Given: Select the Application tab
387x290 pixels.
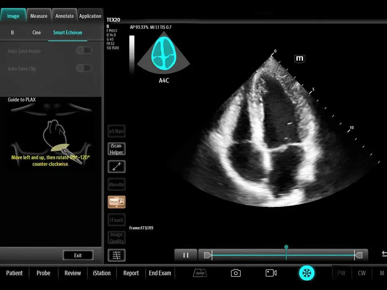Looking at the screenshot, I should [90, 16].
